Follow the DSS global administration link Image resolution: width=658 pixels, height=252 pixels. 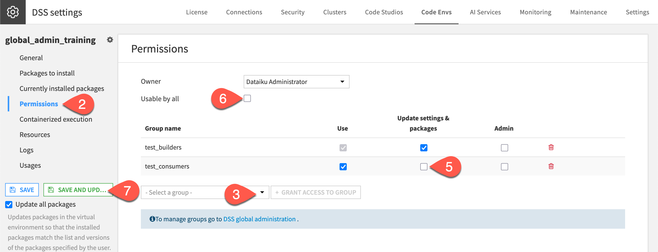[x=259, y=219]
